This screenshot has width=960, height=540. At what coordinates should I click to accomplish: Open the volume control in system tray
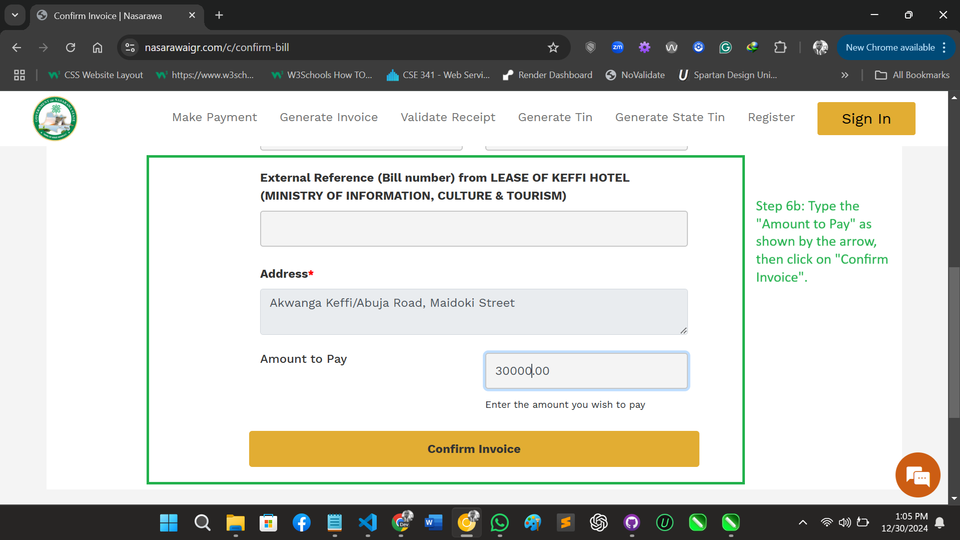845,523
